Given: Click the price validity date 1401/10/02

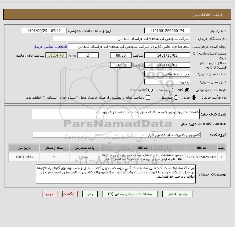Looking at the screenshot, I should point(167,65).
